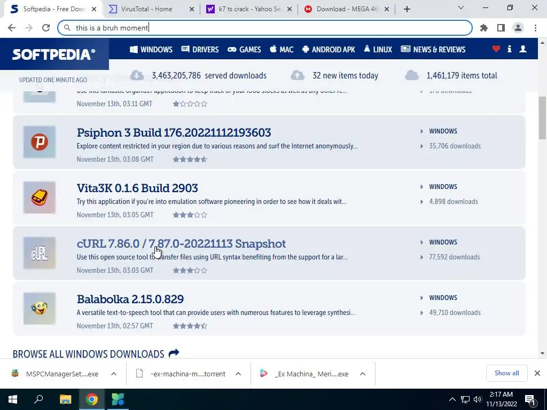Viewport: 547px width, 410px height.
Task: Click the Psiphon star rating
Action: tap(190, 159)
